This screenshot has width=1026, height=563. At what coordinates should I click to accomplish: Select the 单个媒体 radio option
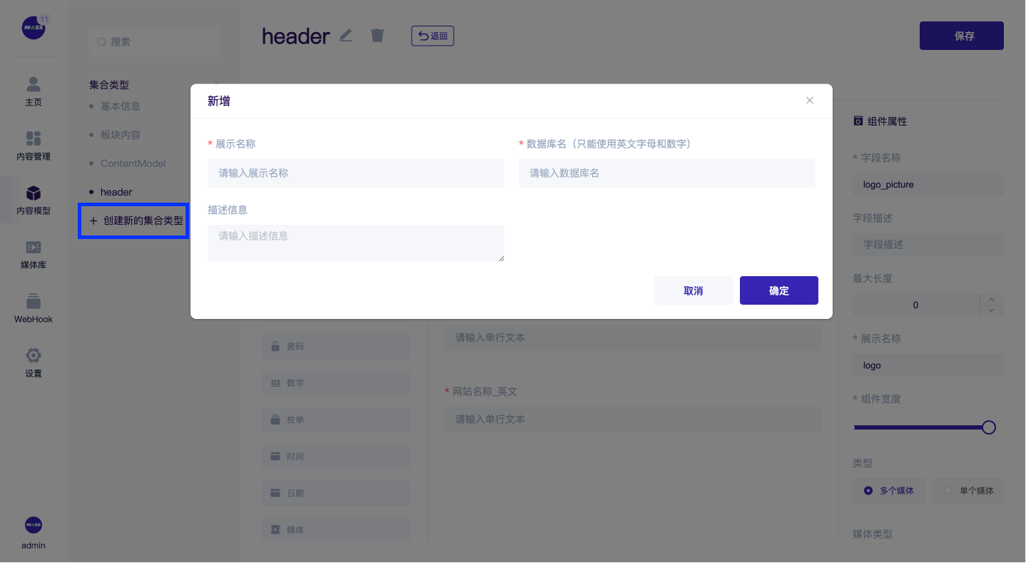(948, 491)
